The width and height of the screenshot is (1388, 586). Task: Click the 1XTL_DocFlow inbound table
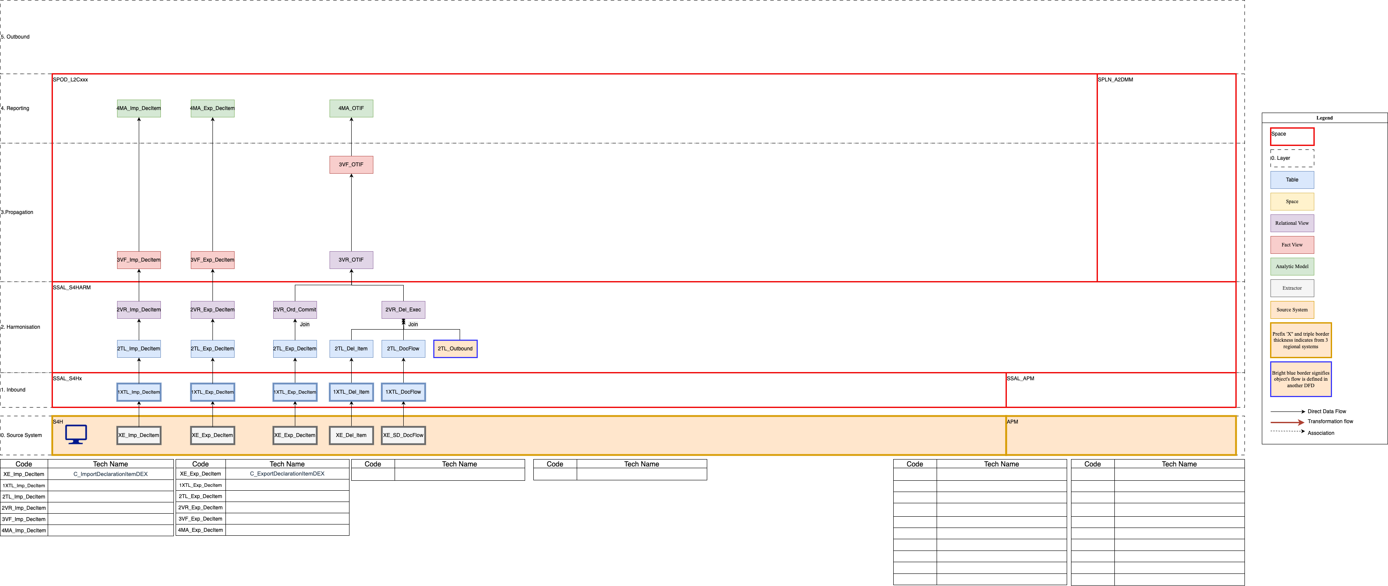pos(403,392)
